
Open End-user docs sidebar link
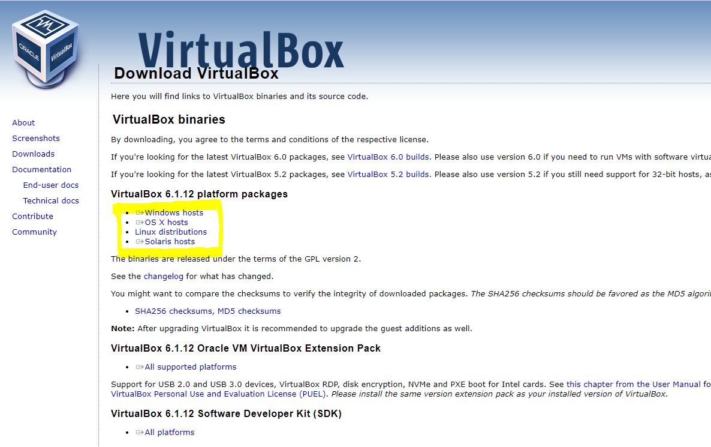click(x=51, y=185)
